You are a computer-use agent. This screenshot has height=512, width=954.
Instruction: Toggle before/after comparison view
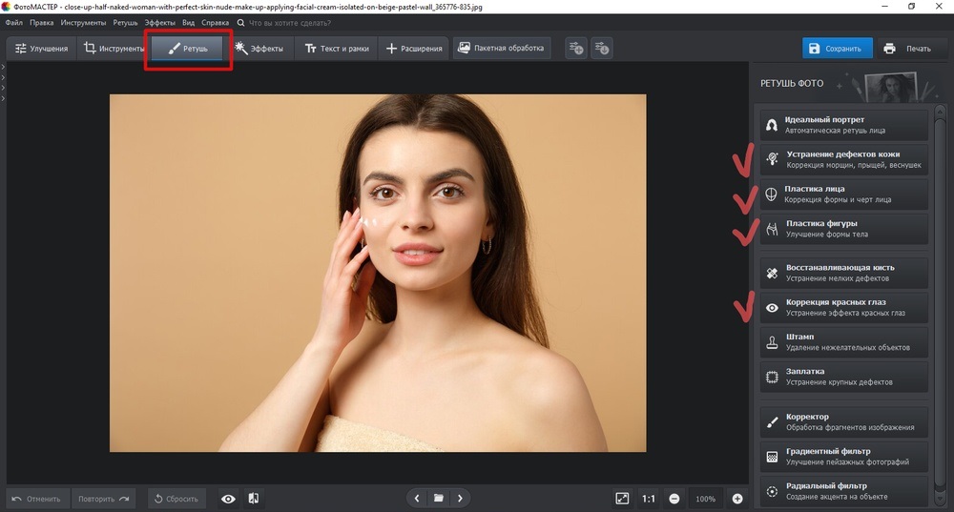point(254,499)
